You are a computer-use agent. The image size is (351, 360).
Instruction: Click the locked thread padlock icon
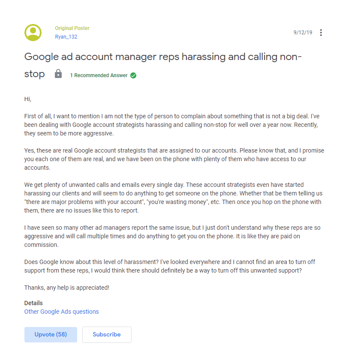pyautogui.click(x=58, y=74)
